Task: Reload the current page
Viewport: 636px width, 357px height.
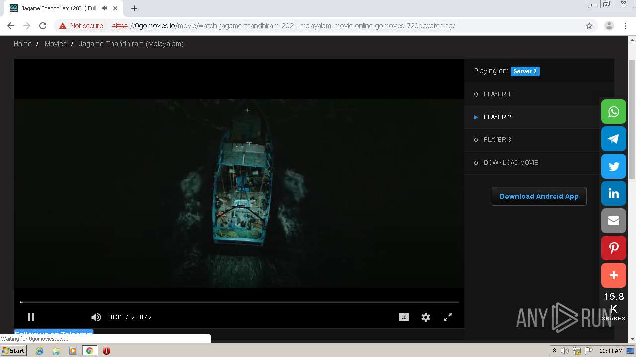Action: pyautogui.click(x=43, y=26)
